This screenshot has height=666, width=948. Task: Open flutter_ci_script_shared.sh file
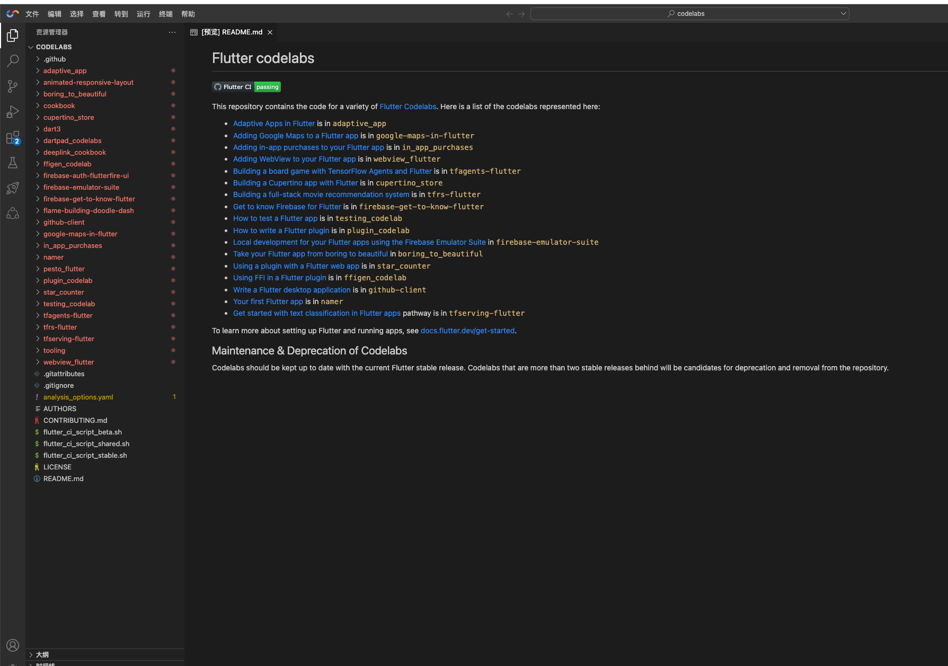pos(105,443)
